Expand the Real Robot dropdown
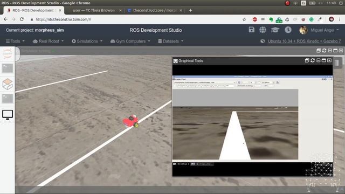This screenshot has width=345, height=194. click(48, 41)
